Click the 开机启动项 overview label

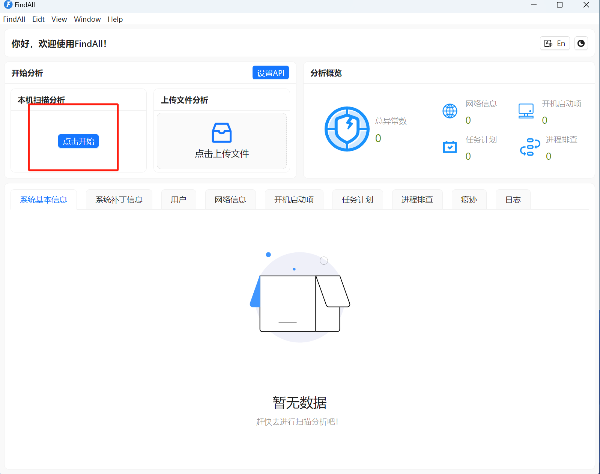point(561,104)
